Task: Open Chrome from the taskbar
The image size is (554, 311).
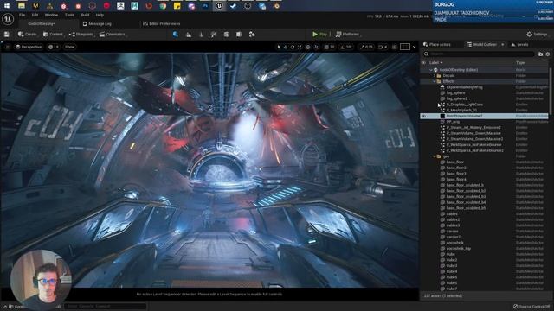Action: [163, 6]
